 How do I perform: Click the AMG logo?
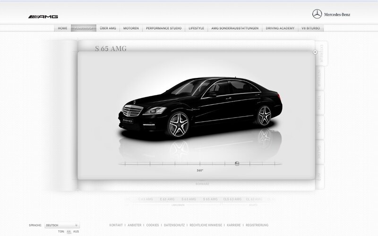[x=43, y=17]
